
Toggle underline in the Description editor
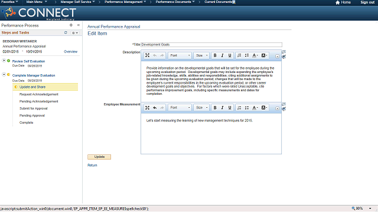coord(230,55)
